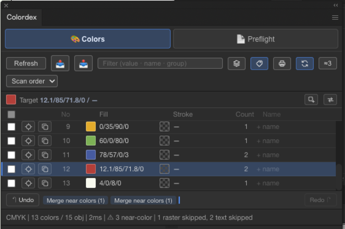Click the swap arrows icon in Target bar
Screen dimensions: 345x229
pyautogui.click(x=330, y=100)
